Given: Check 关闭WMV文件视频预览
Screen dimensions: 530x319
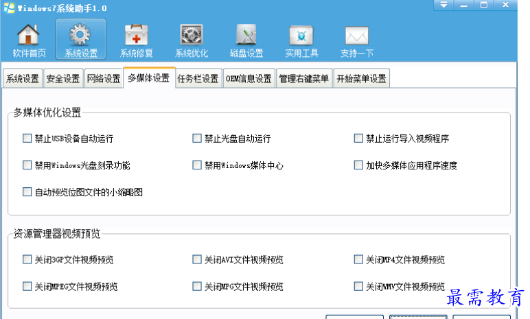Looking at the screenshot, I should coord(358,286).
